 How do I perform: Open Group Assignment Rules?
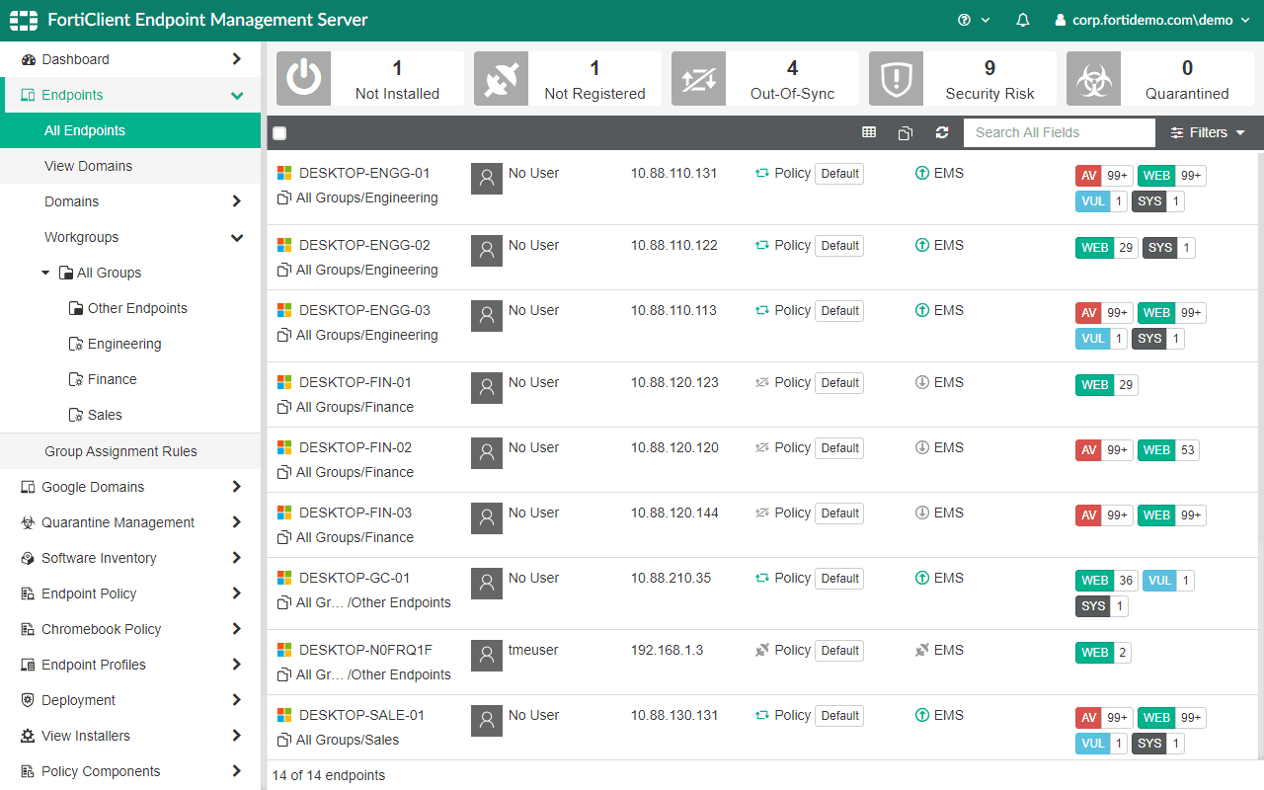[x=130, y=451]
